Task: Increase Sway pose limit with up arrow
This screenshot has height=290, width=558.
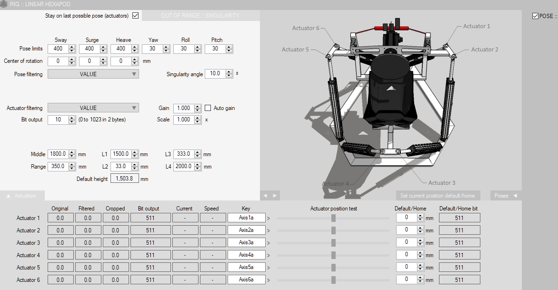Action: (x=72, y=47)
